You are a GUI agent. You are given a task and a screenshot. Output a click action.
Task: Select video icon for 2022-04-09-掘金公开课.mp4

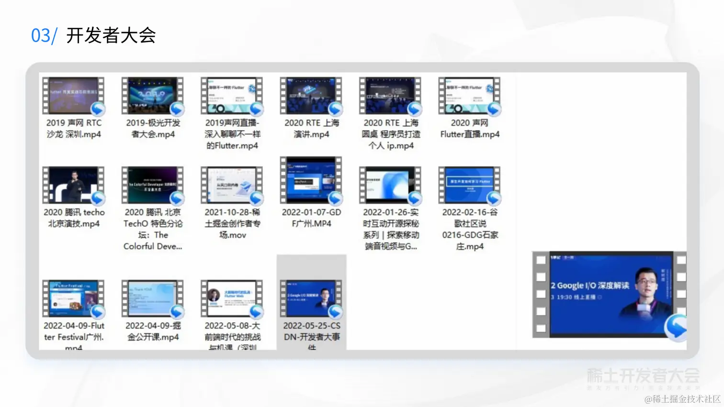[153, 299]
